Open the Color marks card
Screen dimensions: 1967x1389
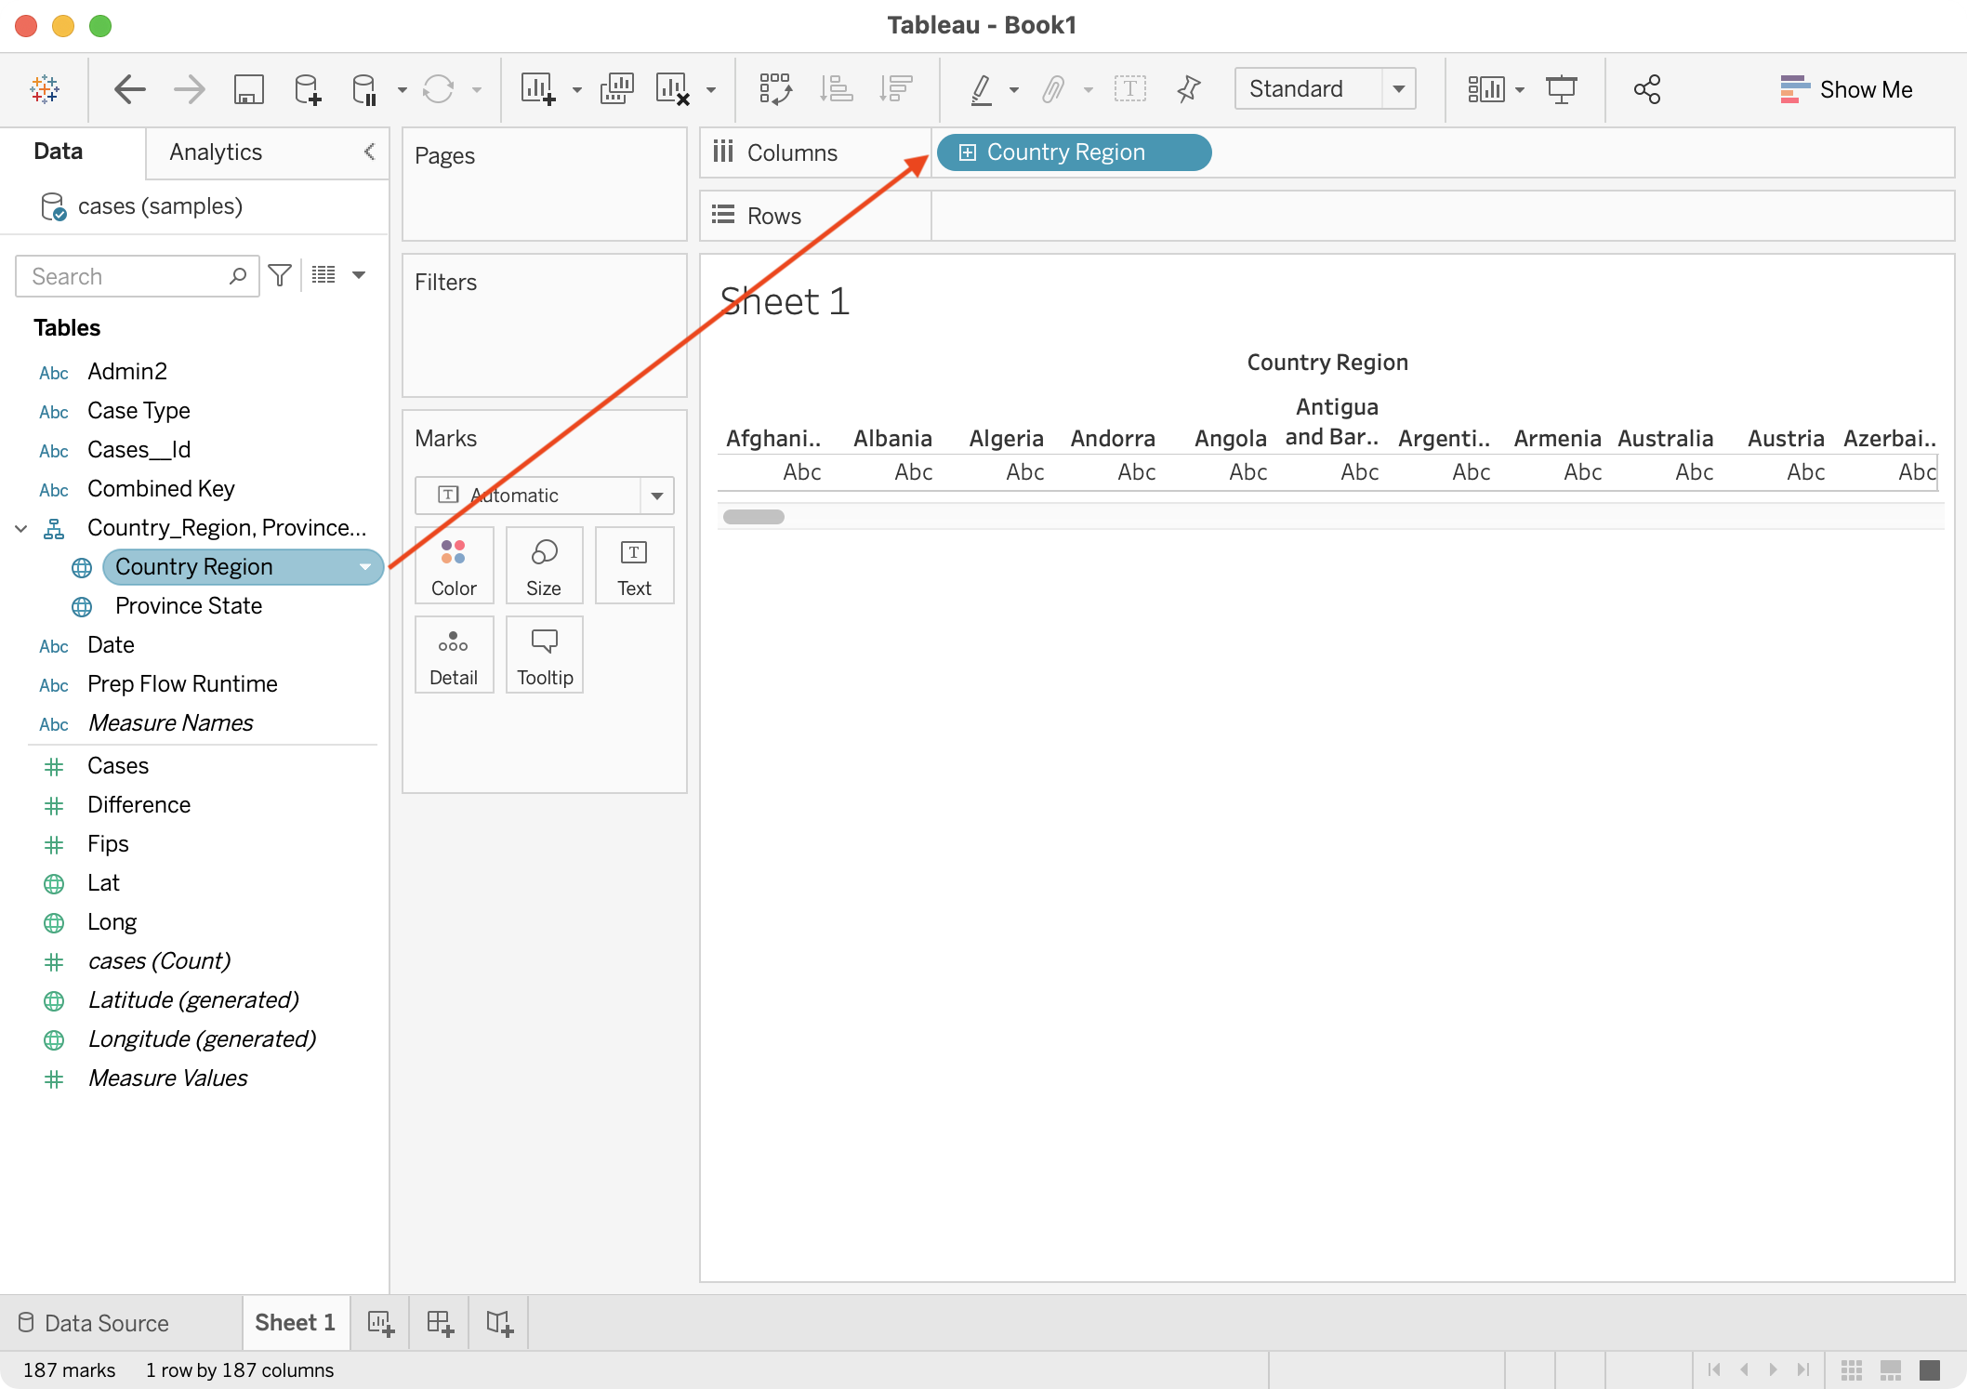(454, 566)
